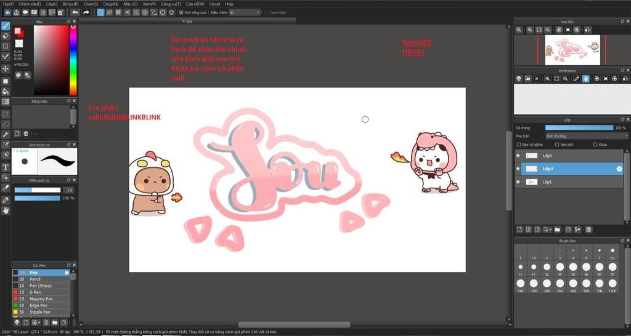631x336 pixels.
Task: Select hand tool in Reference panel
Action: tap(586, 79)
